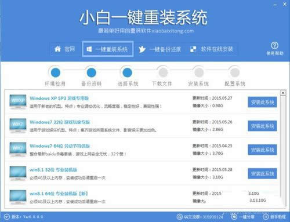
Task: Click image size 0.98G
Action: 217,105
